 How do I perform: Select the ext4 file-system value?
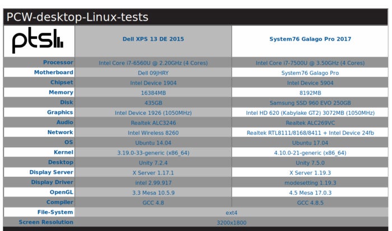point(231,213)
